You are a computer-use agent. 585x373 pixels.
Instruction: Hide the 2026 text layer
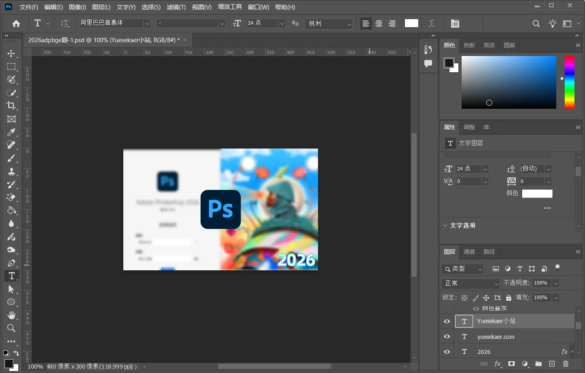click(x=447, y=351)
